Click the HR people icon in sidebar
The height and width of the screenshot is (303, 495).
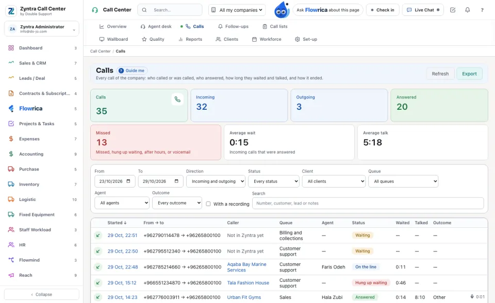[11, 245]
